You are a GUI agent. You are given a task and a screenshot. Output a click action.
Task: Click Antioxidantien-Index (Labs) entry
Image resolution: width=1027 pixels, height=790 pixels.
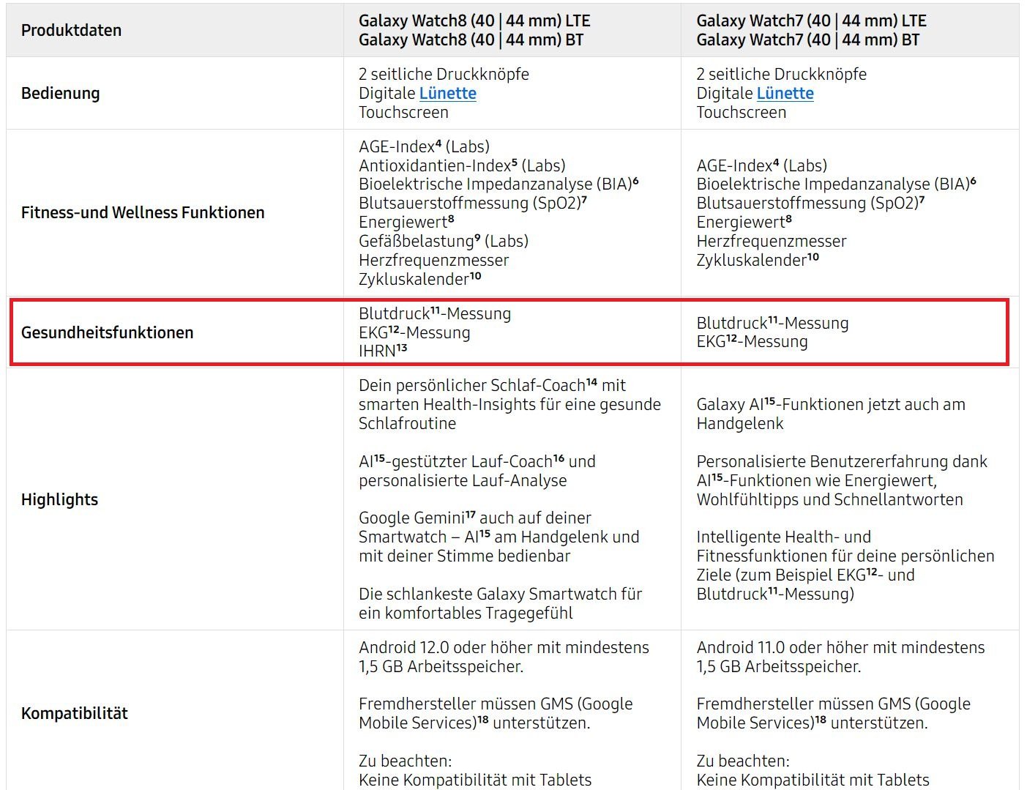click(x=462, y=165)
